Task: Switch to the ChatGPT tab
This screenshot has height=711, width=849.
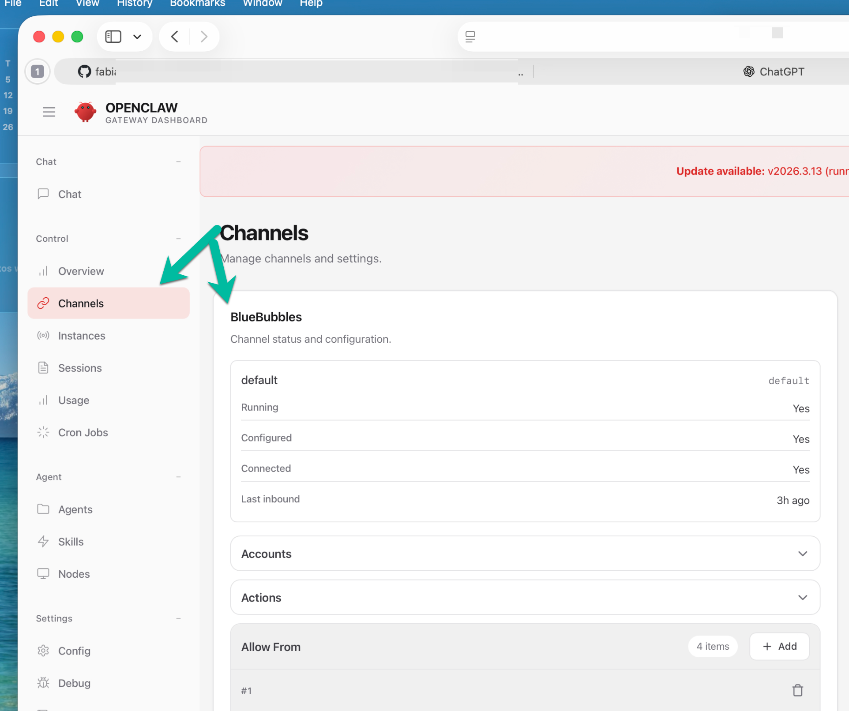Action: coord(774,71)
